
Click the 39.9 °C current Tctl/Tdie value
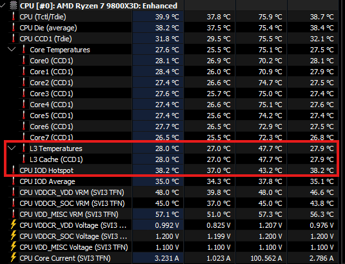coord(167,17)
